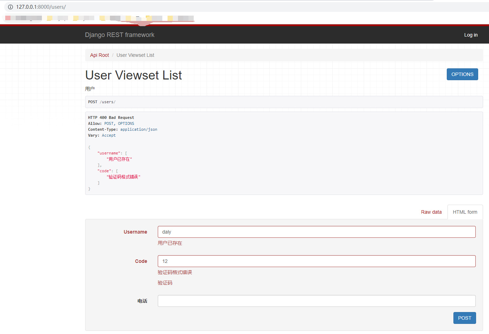The image size is (489, 334).
Task: Click the Code input field containing 12
Action: tap(316, 261)
